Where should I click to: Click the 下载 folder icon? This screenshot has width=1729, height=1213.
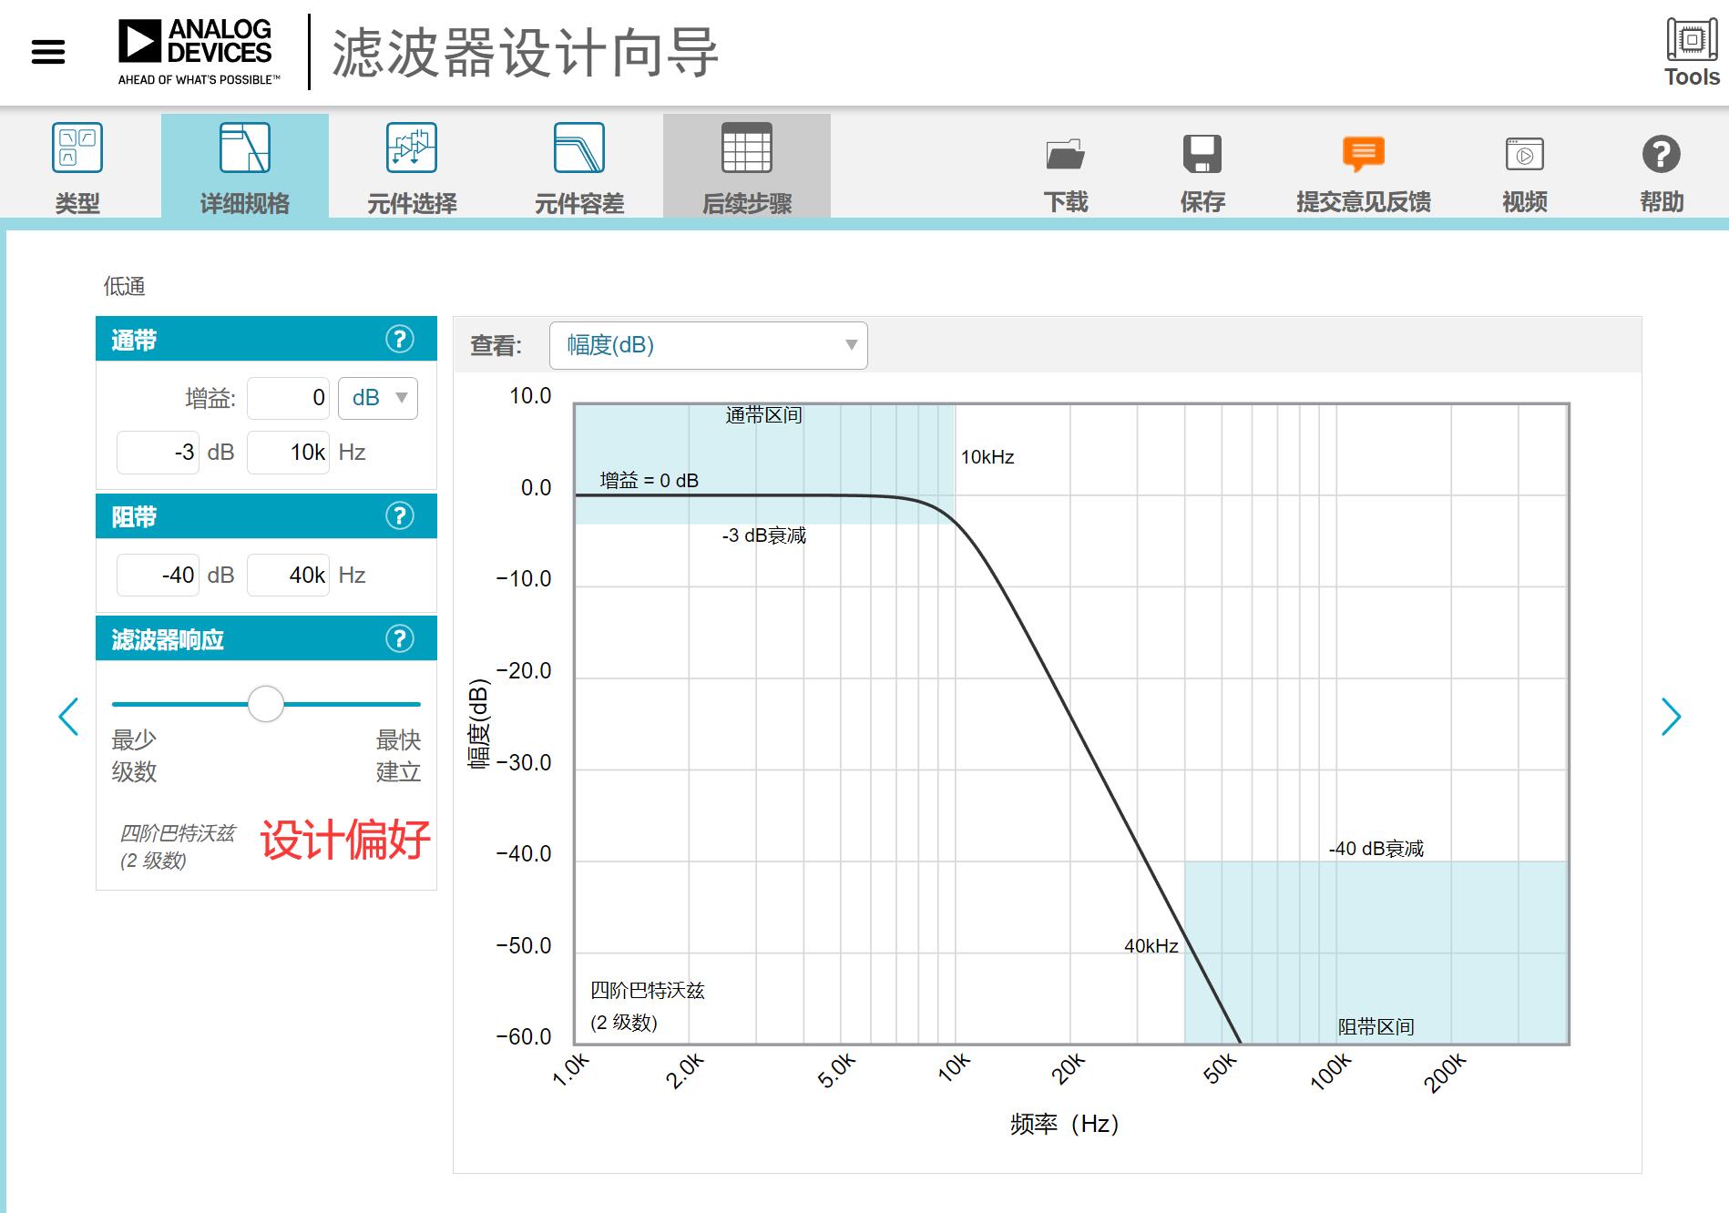(x=1065, y=155)
